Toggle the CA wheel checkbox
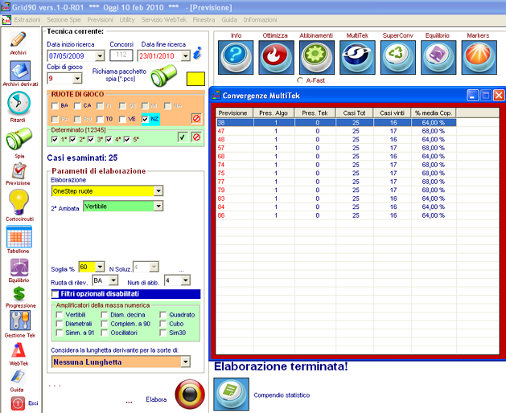The width and height of the screenshot is (506, 413). click(77, 106)
